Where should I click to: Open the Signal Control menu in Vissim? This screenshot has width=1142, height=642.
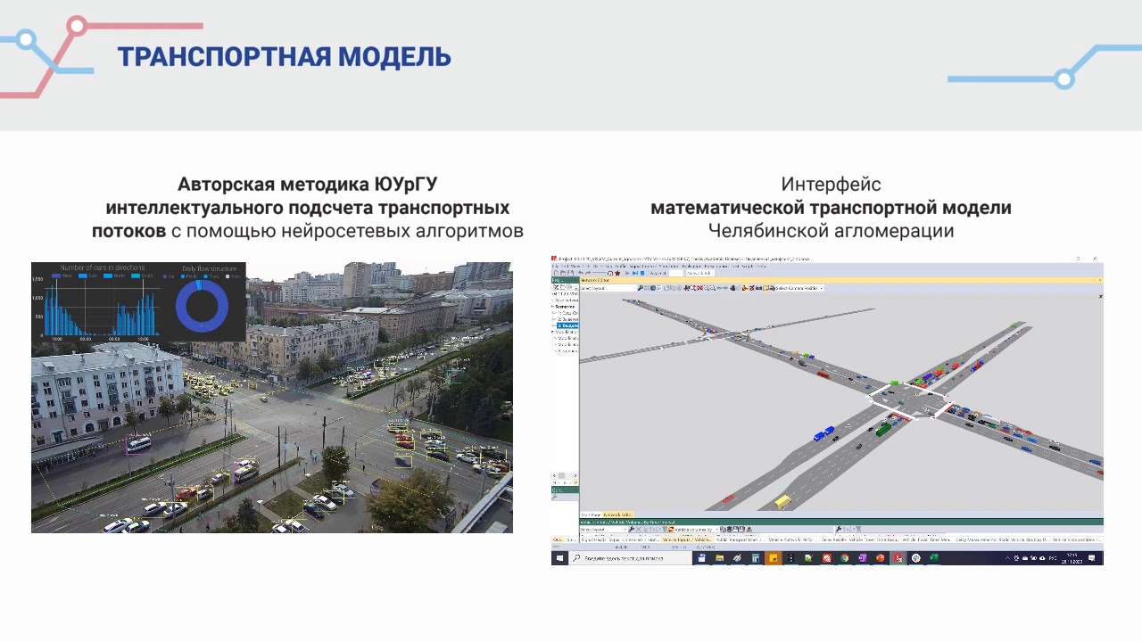643,266
